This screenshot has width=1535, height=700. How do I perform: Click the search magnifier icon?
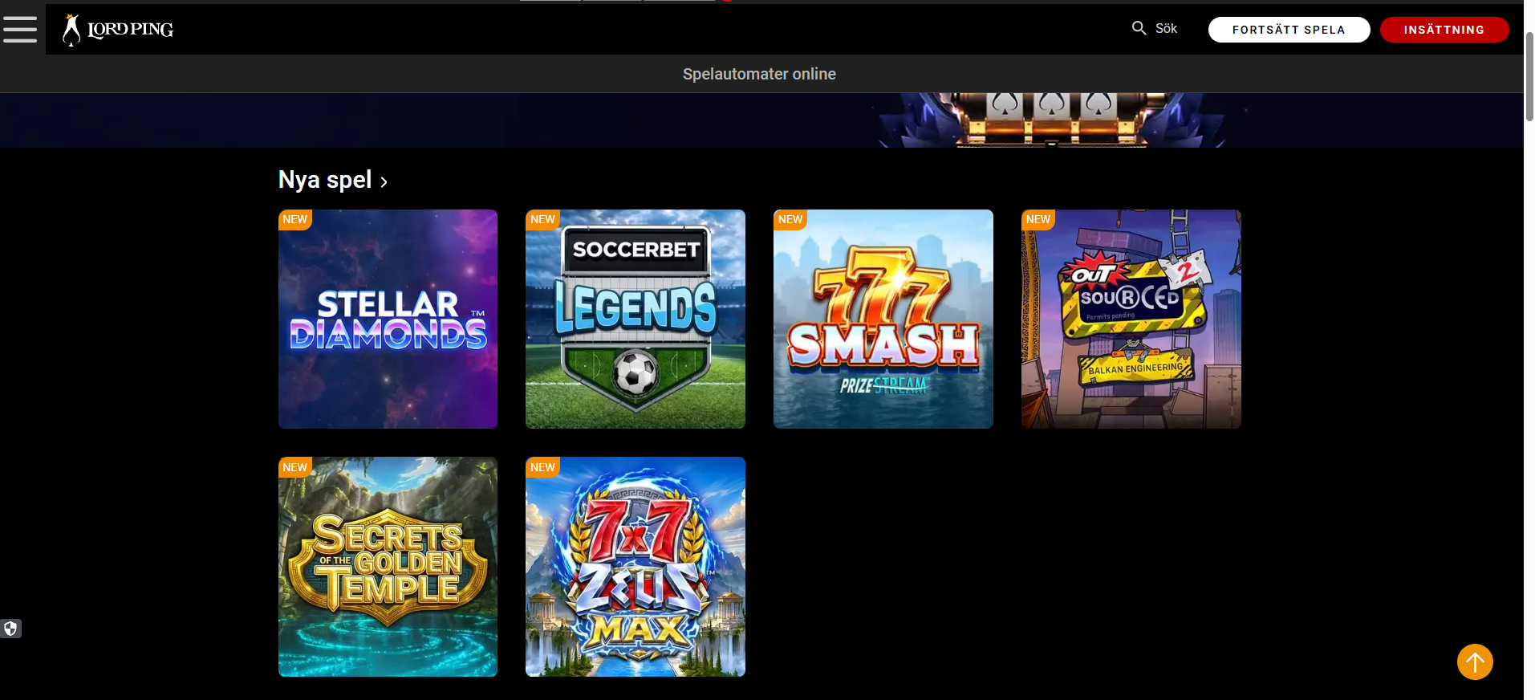pyautogui.click(x=1139, y=28)
